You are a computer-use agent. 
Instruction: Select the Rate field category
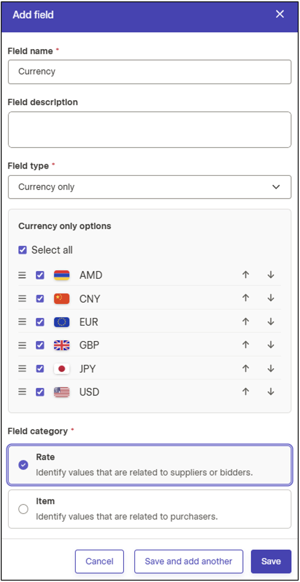[150, 465]
